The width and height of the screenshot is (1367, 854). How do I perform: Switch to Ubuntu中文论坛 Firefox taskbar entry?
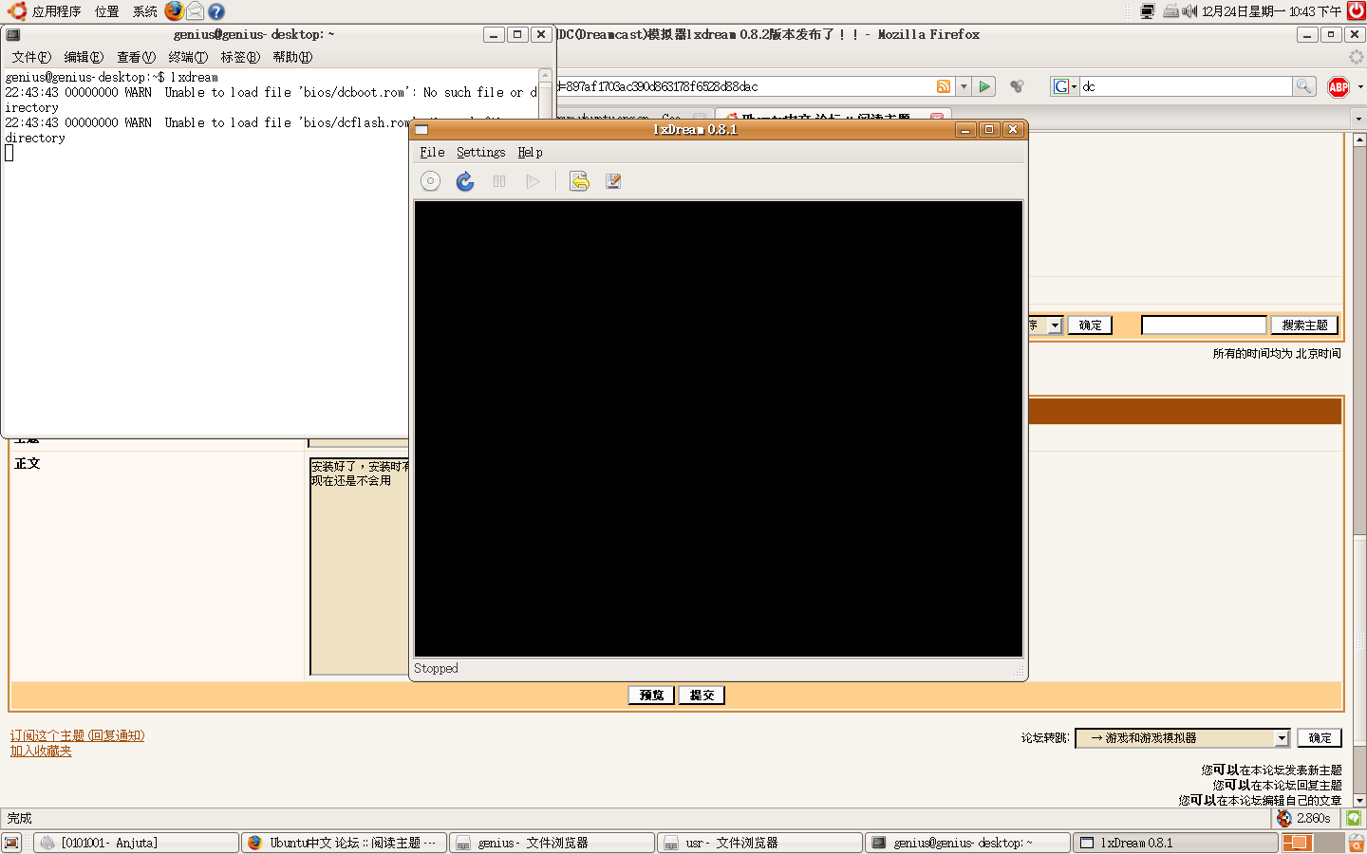[x=344, y=843]
